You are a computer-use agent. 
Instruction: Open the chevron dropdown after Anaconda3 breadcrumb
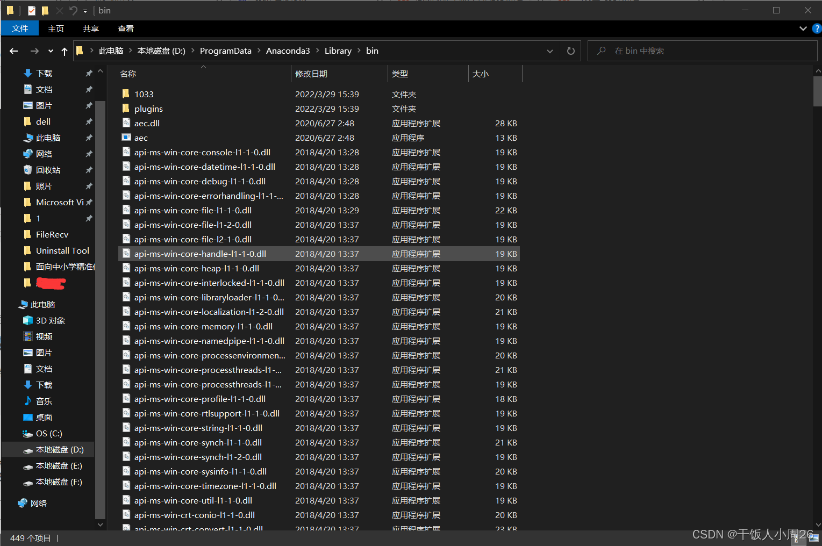pyautogui.click(x=317, y=51)
